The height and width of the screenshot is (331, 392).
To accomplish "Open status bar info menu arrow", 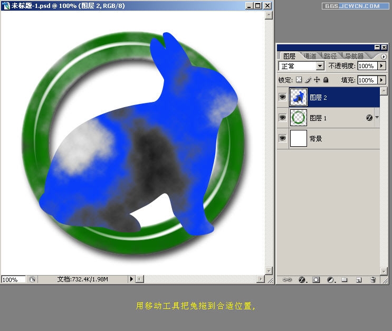I will (x=131, y=279).
